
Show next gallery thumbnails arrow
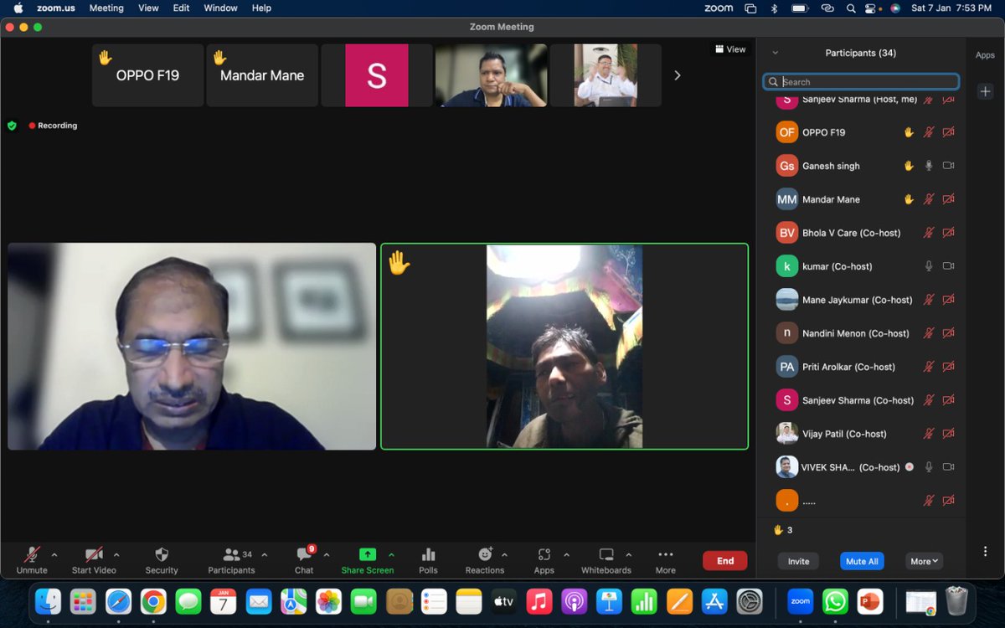[678, 75]
